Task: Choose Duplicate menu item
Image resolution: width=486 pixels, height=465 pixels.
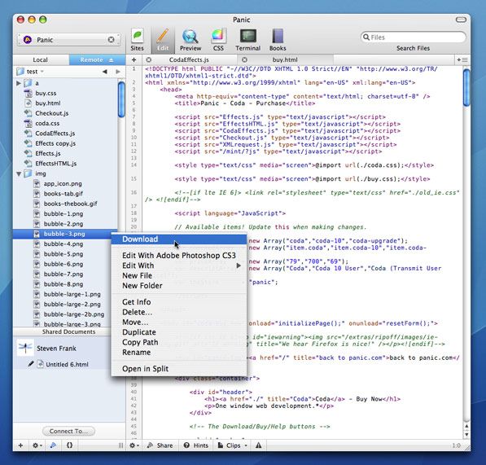Action: tap(179, 332)
